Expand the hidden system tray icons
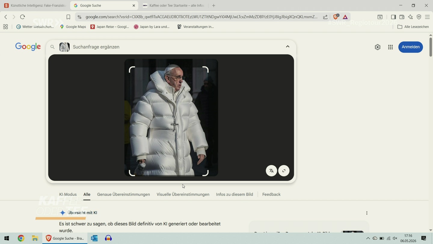 click(368, 238)
